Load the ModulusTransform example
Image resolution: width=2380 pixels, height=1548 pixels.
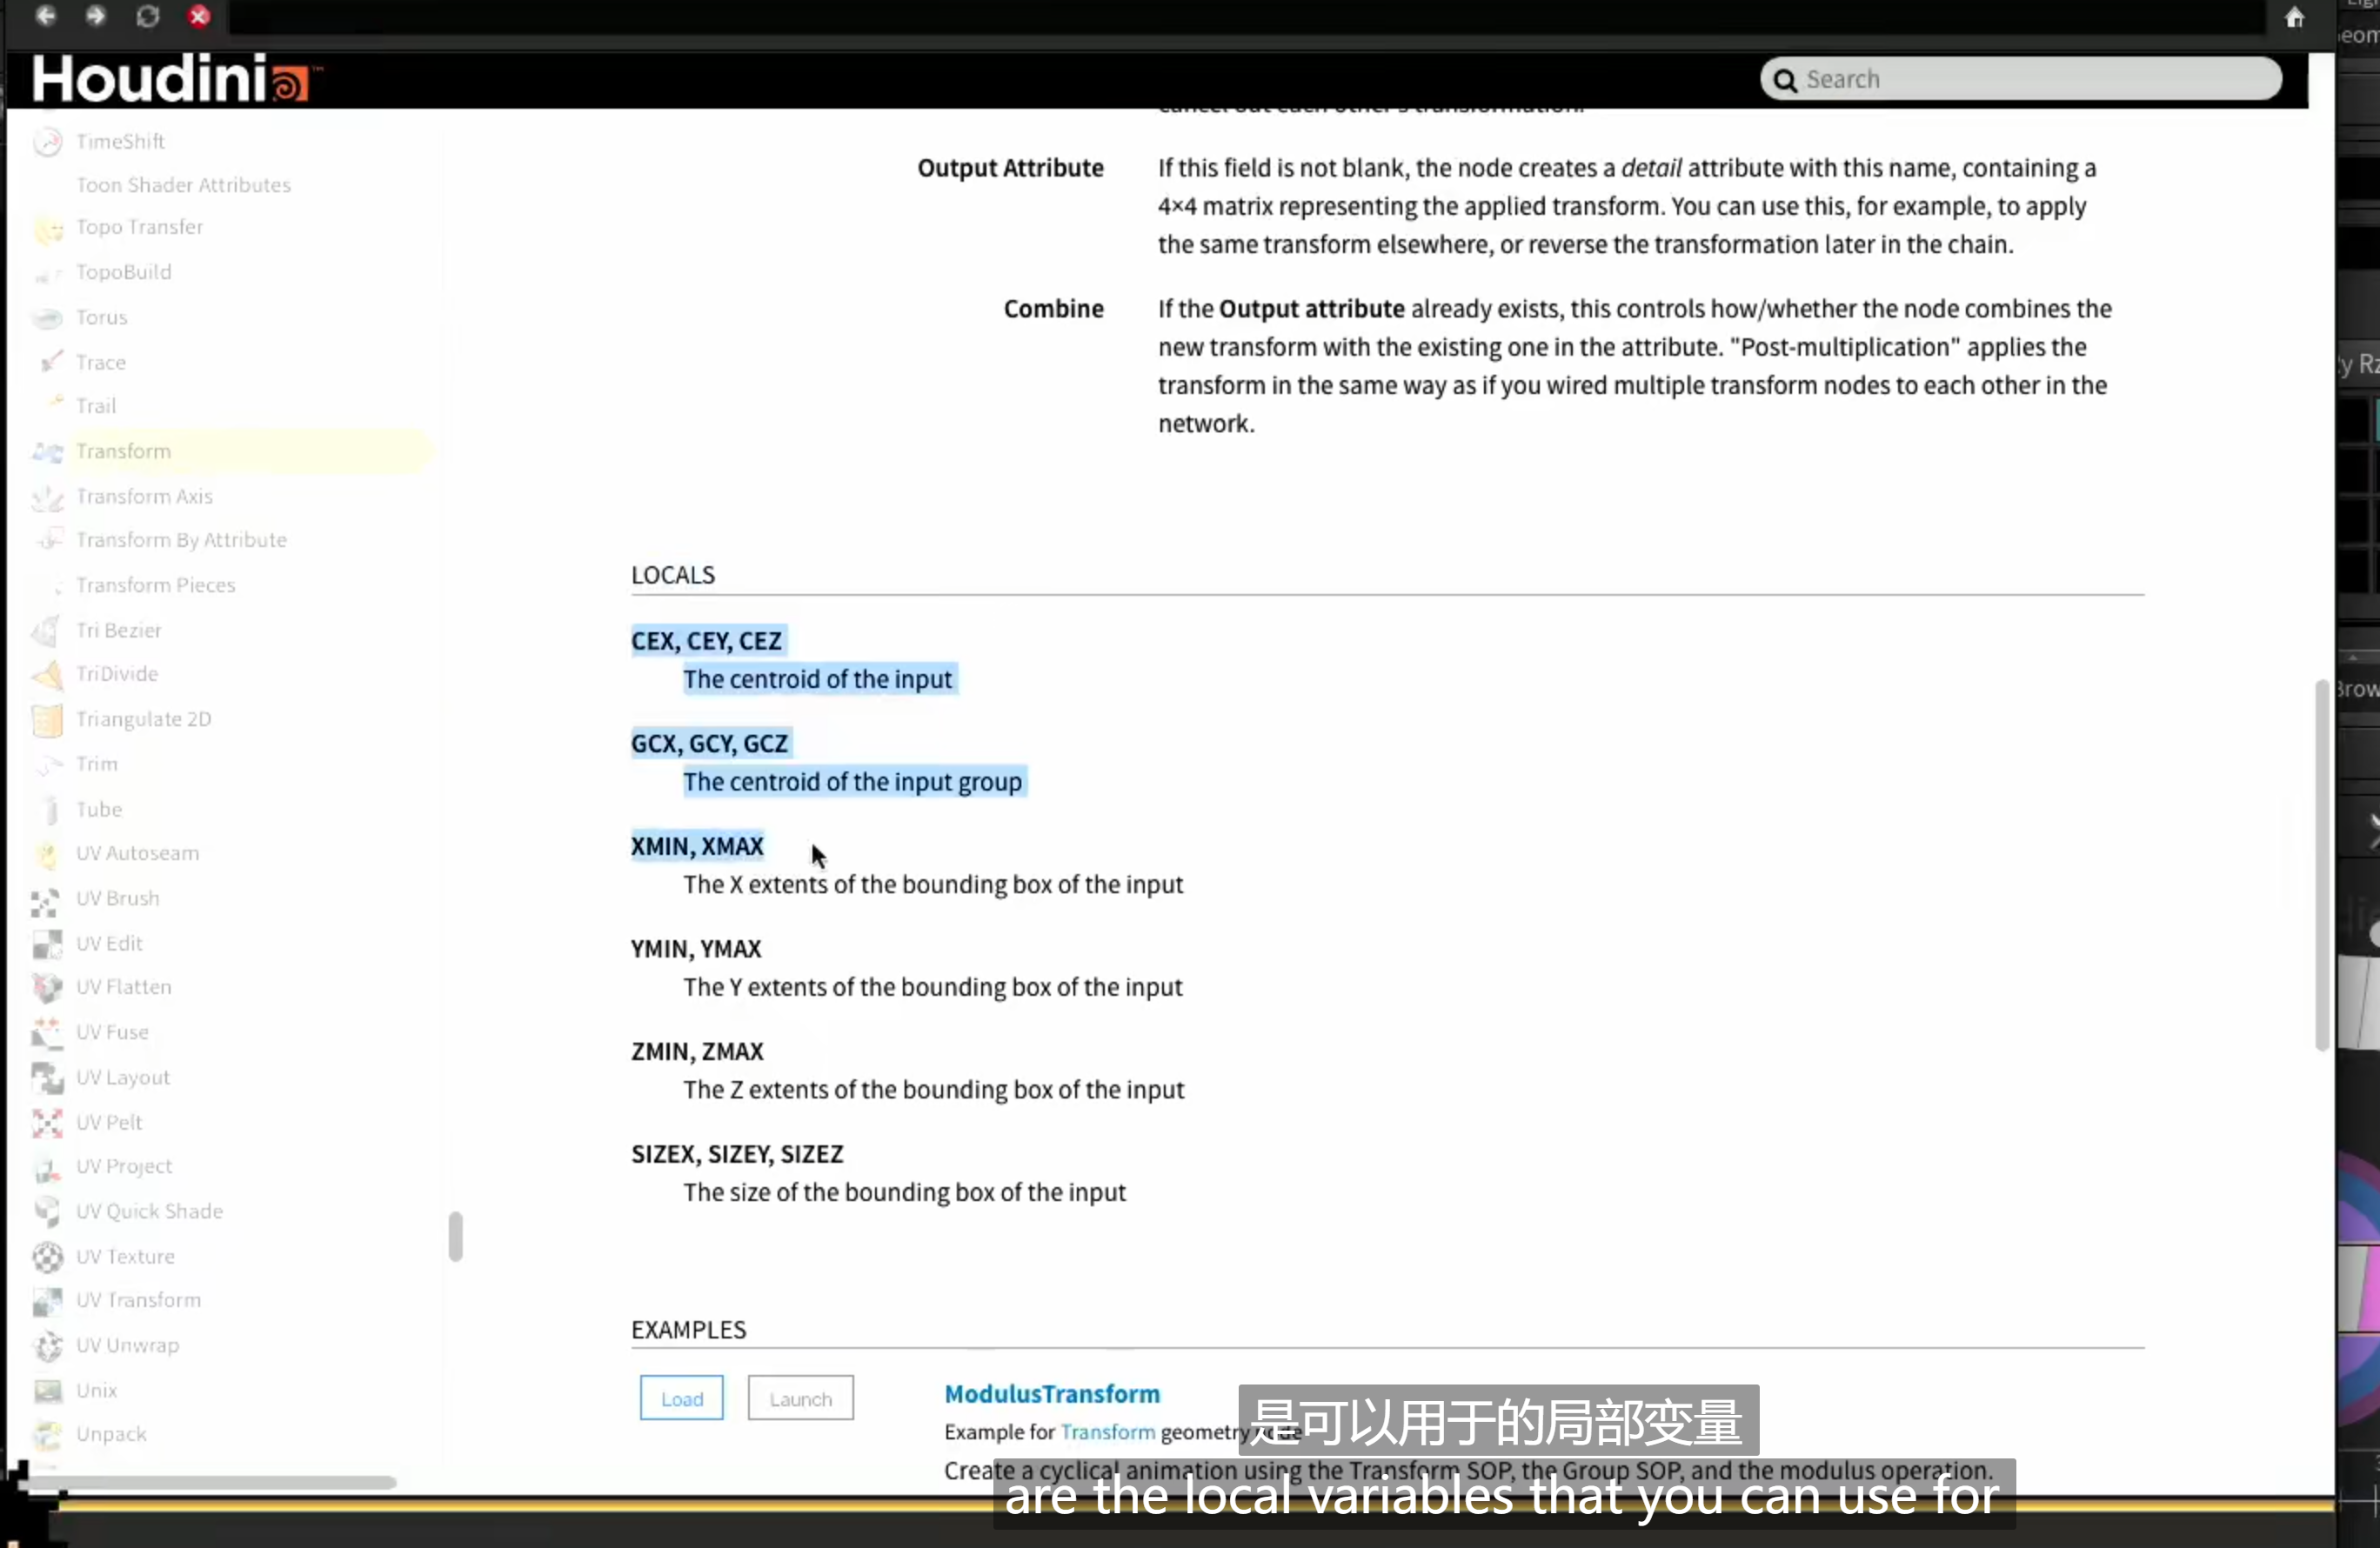click(681, 1398)
